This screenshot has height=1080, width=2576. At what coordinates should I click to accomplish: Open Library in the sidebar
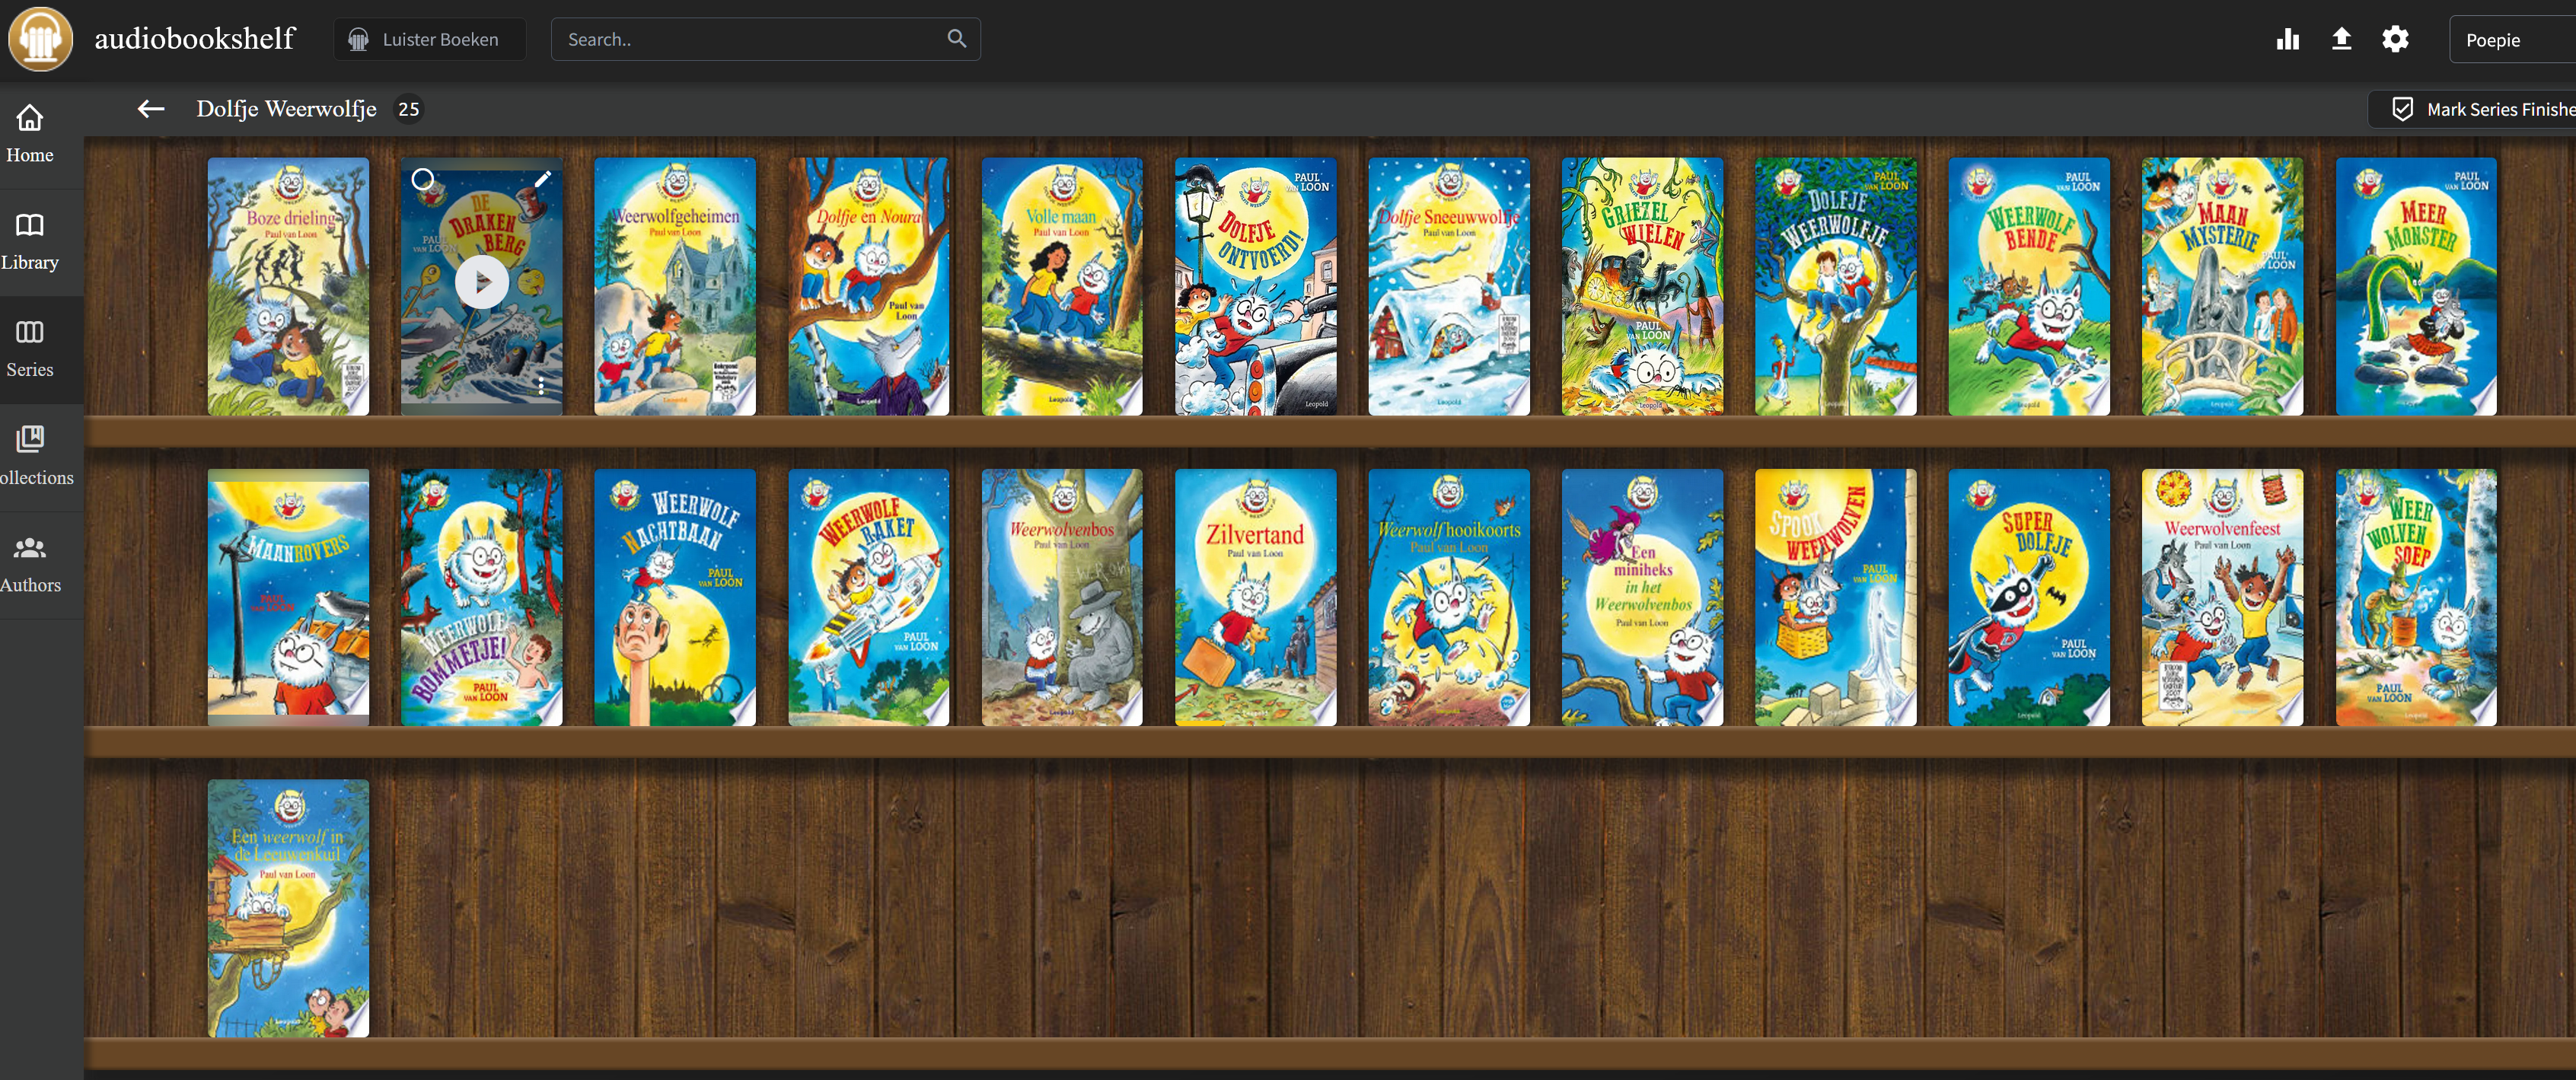30,242
